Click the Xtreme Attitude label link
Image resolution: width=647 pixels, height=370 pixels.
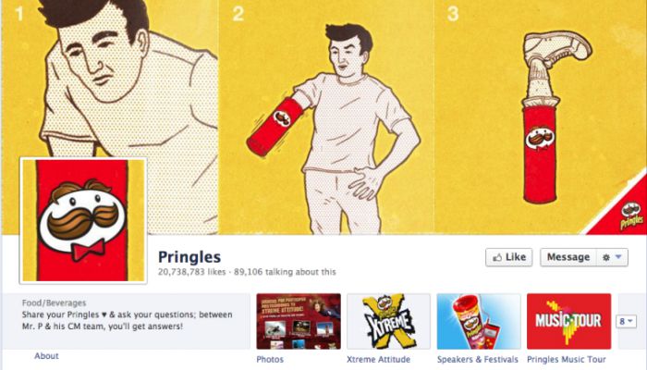378,359
